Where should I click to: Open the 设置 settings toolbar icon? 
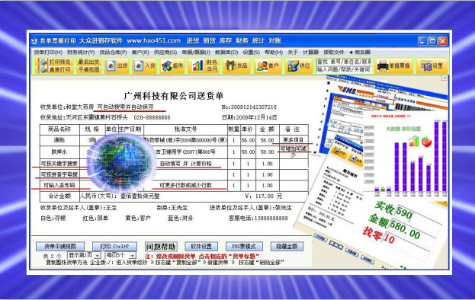[x=432, y=65]
